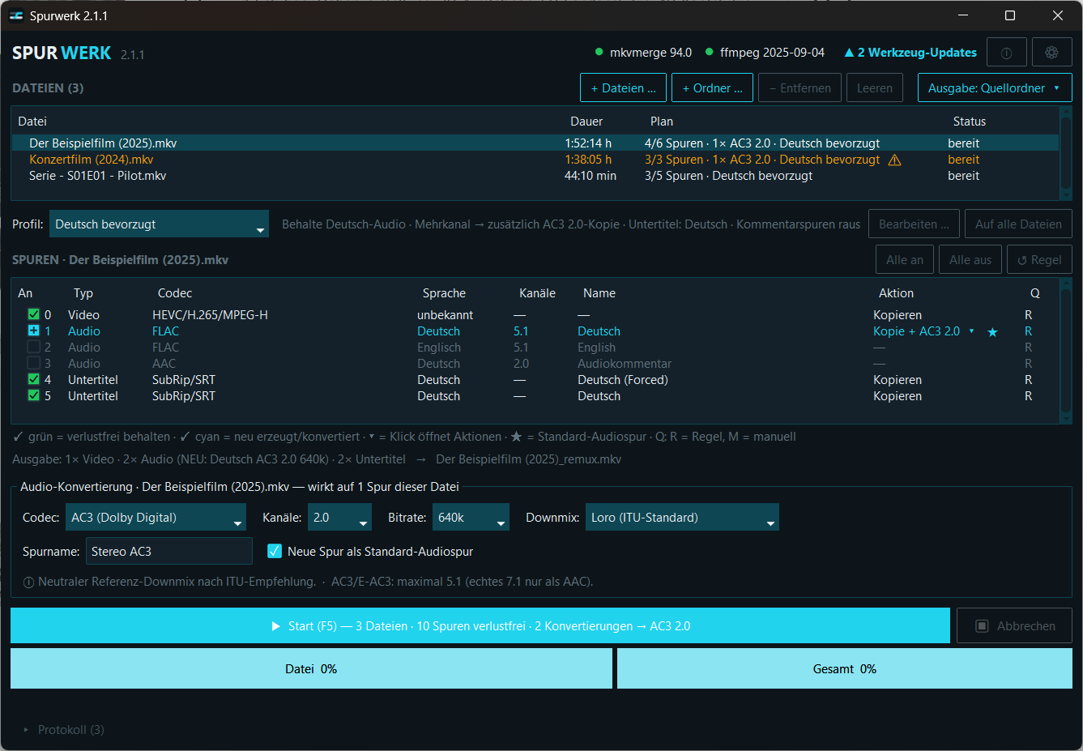This screenshot has height=751, width=1083.
Task: Click the Bearbeiten ... profile button
Action: pos(915,224)
